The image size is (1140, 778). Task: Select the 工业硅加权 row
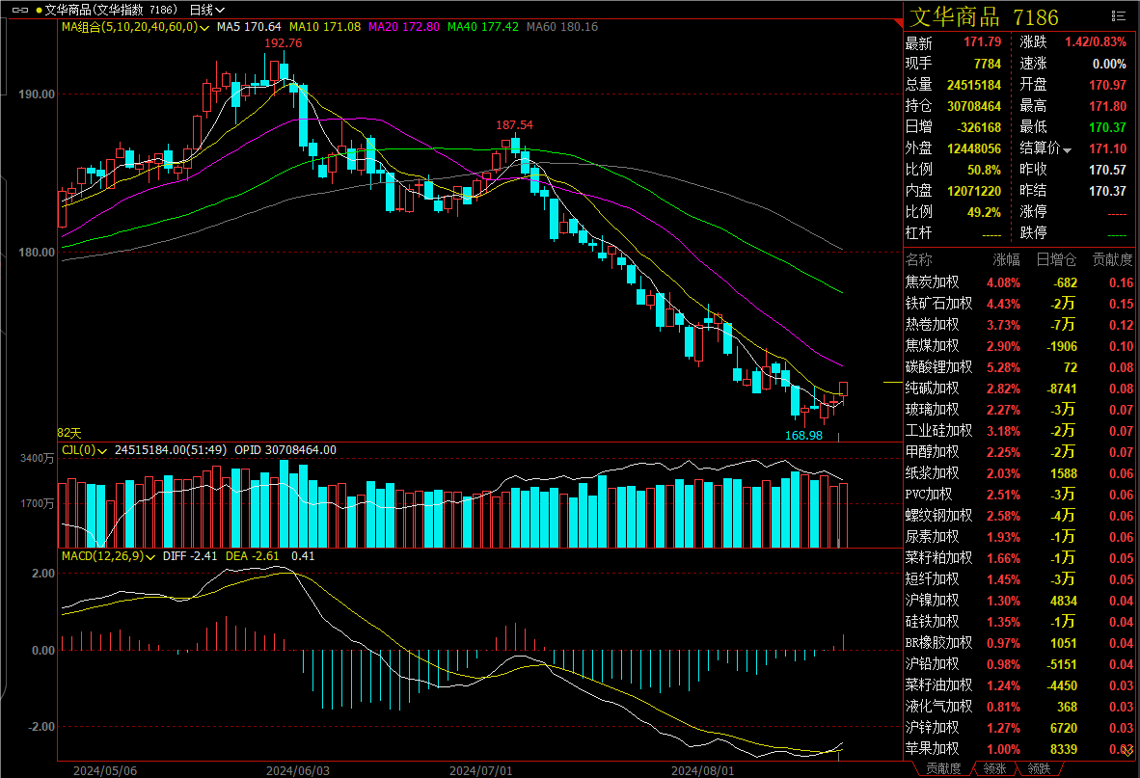pyautogui.click(x=1019, y=431)
